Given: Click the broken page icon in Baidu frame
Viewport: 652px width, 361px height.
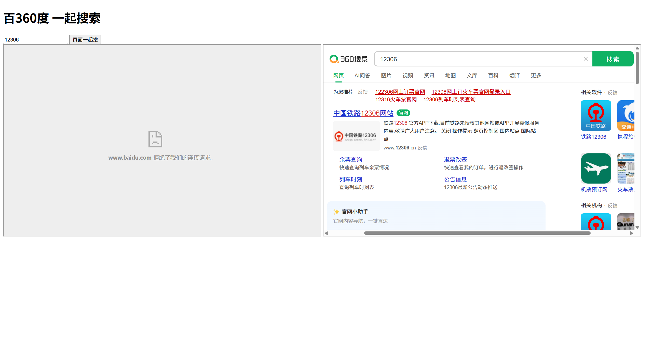Looking at the screenshot, I should pyautogui.click(x=155, y=139).
